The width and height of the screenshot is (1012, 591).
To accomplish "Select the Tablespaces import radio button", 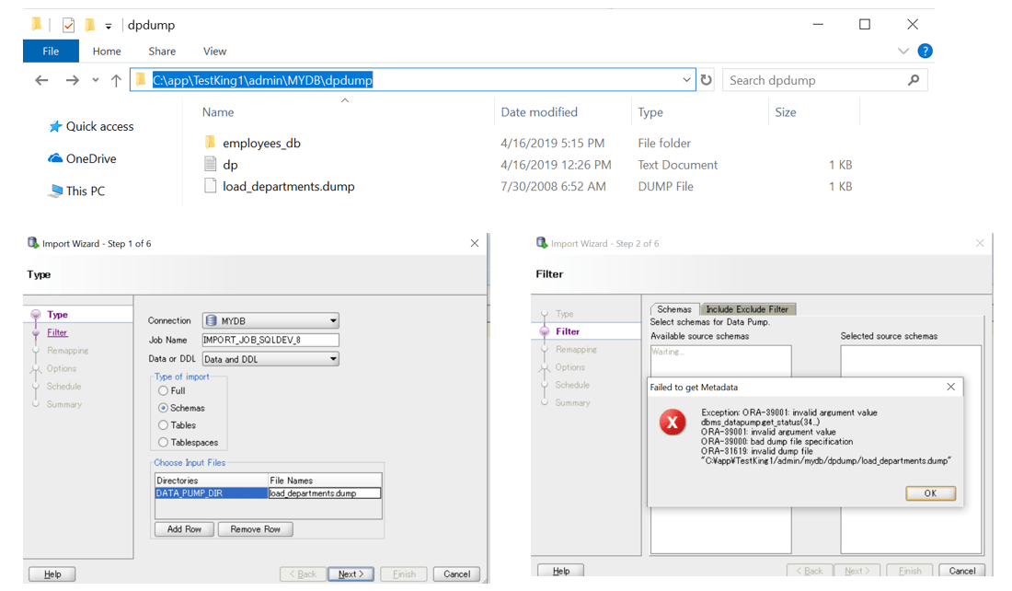I will tap(163, 443).
